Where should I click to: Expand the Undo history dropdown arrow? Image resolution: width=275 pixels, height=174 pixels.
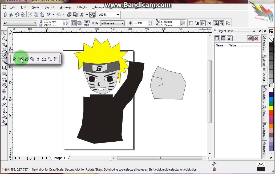coord(53,15)
